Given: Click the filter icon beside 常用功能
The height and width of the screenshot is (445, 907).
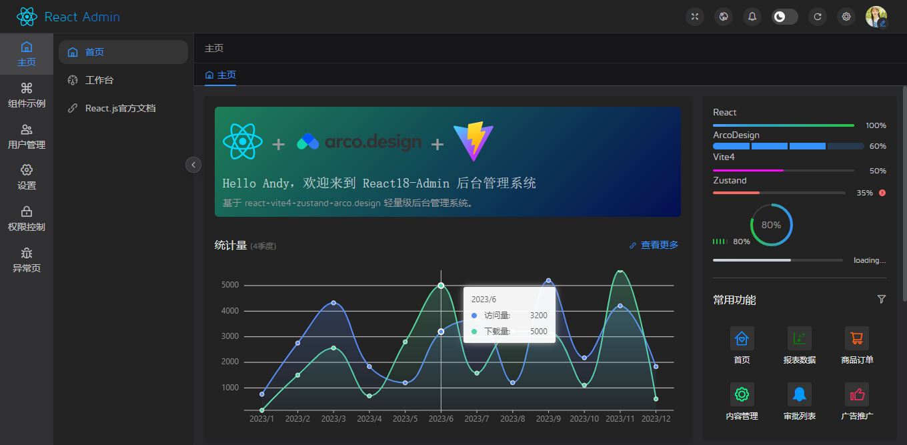Looking at the screenshot, I should click(882, 300).
